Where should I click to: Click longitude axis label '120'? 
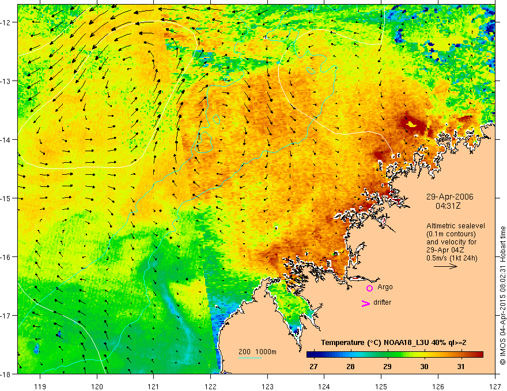pos(97,386)
